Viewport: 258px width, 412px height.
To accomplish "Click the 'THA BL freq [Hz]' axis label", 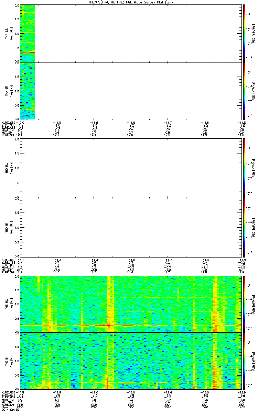I will coord(9,33).
